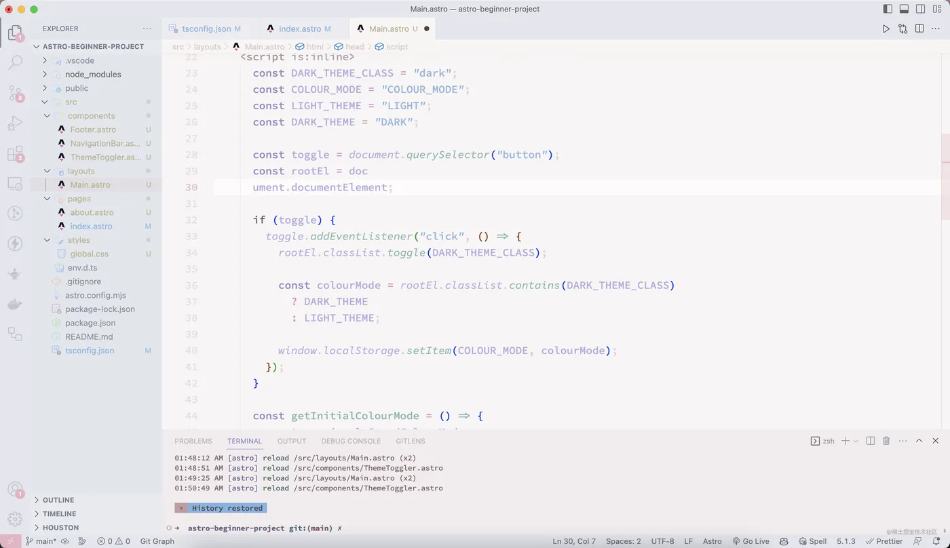Click Prettier status bar item
The width and height of the screenshot is (950, 548).
coord(884,541)
